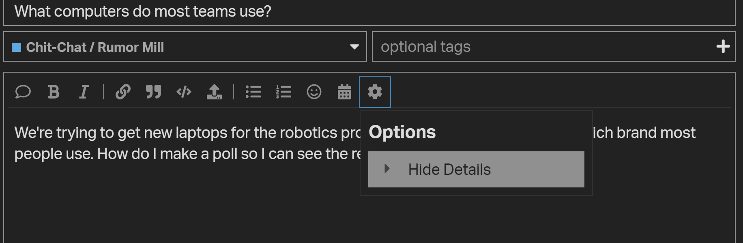Toggle italic text formatting
The image size is (743, 243).
click(84, 92)
